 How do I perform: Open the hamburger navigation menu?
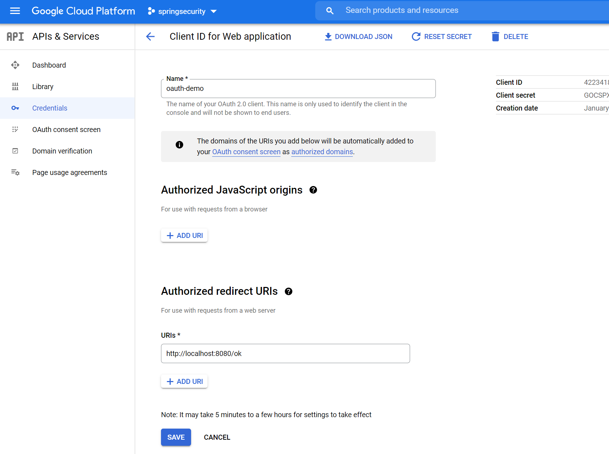[x=15, y=11]
